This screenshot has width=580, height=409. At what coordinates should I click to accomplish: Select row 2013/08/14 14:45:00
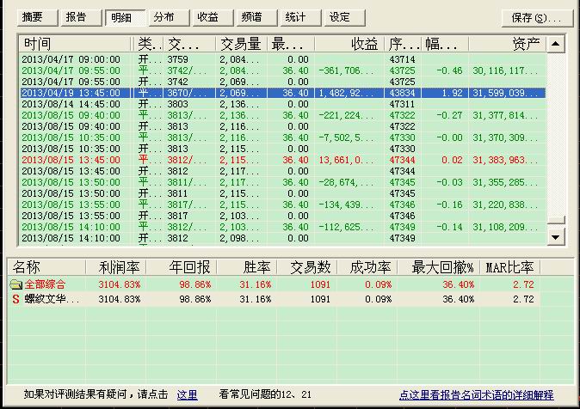click(x=283, y=104)
